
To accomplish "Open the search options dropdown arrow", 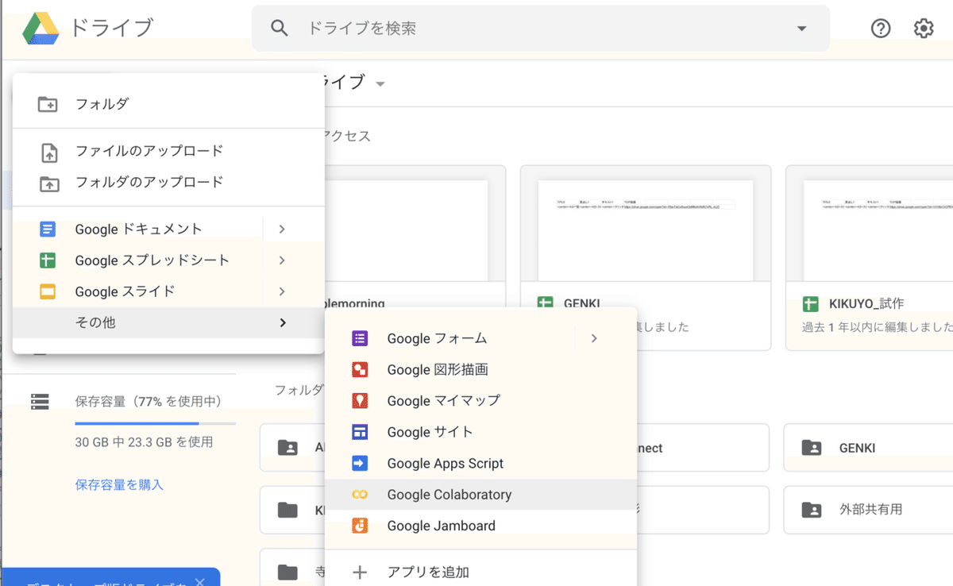I will tap(801, 28).
